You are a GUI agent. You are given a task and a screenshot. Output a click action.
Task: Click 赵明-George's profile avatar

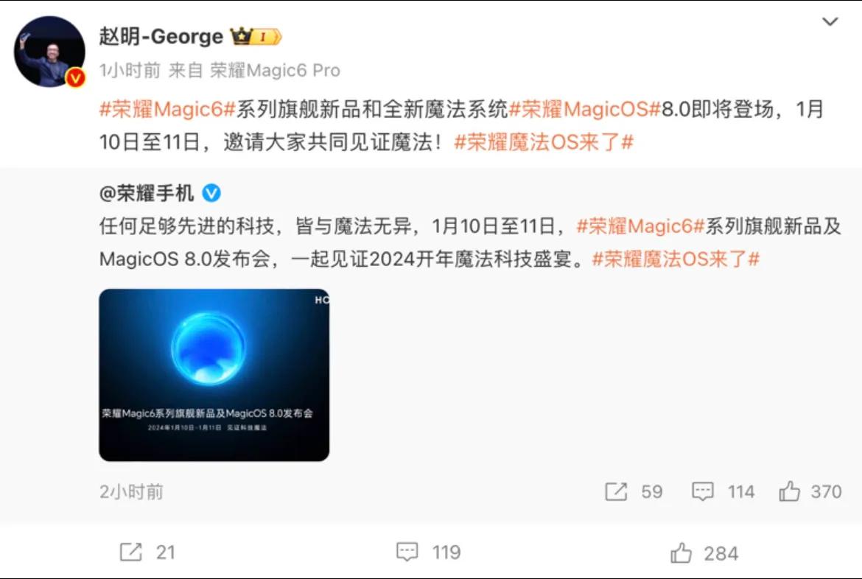click(x=49, y=52)
